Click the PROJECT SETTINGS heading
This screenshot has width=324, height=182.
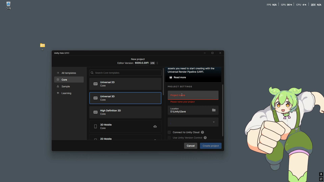point(180,87)
